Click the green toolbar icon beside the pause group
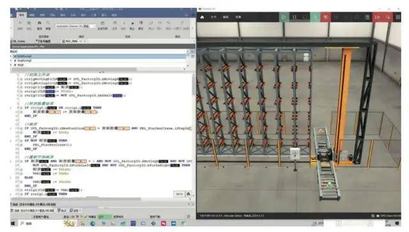 click(315, 17)
